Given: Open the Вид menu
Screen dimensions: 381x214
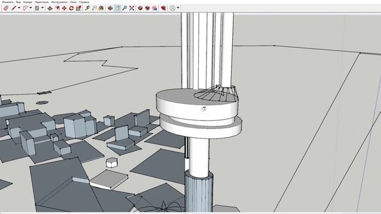Looking at the screenshot, I should [x=18, y=2].
